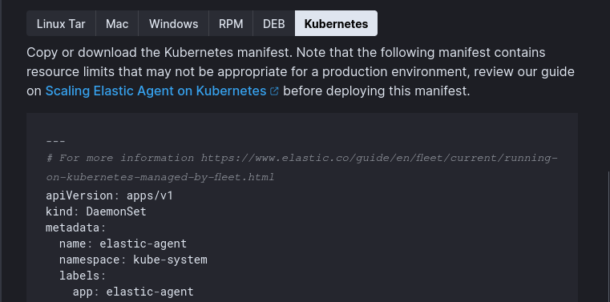Click the managed-by-fleet.html comment line
The height and width of the screenshot is (302, 610).
pyautogui.click(x=160, y=177)
